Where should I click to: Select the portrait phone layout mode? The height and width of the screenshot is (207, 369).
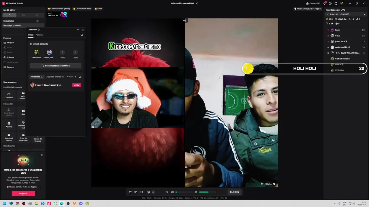(x=9, y=15)
